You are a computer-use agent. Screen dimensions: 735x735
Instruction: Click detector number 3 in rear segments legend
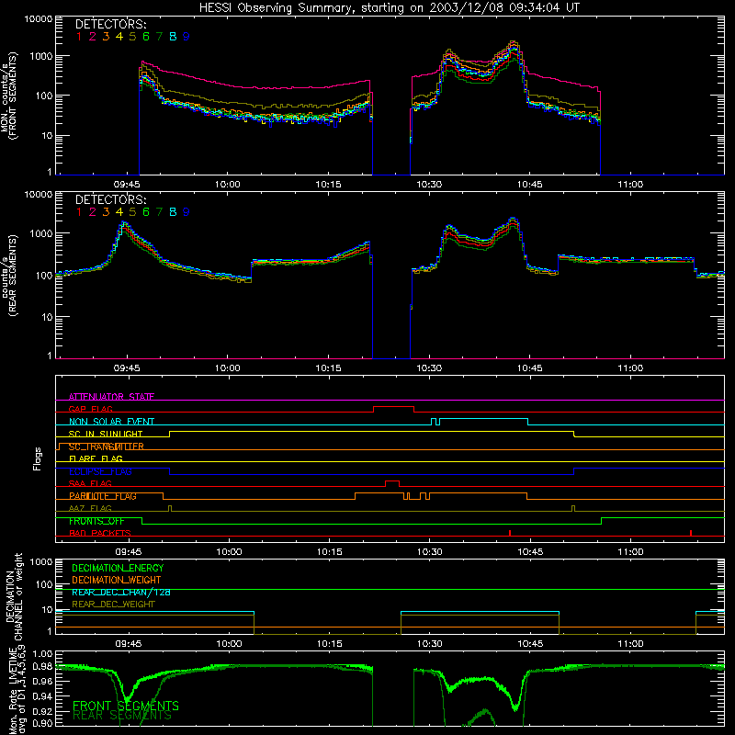coord(106,212)
